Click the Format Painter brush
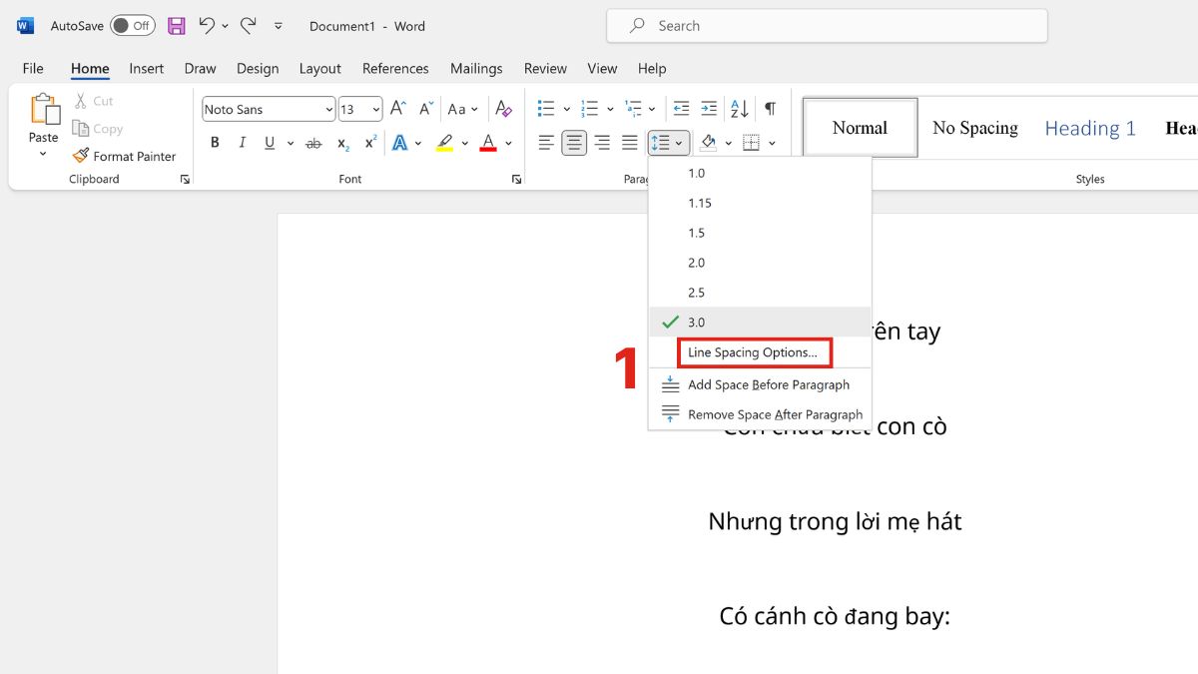1198x674 pixels. (x=81, y=156)
